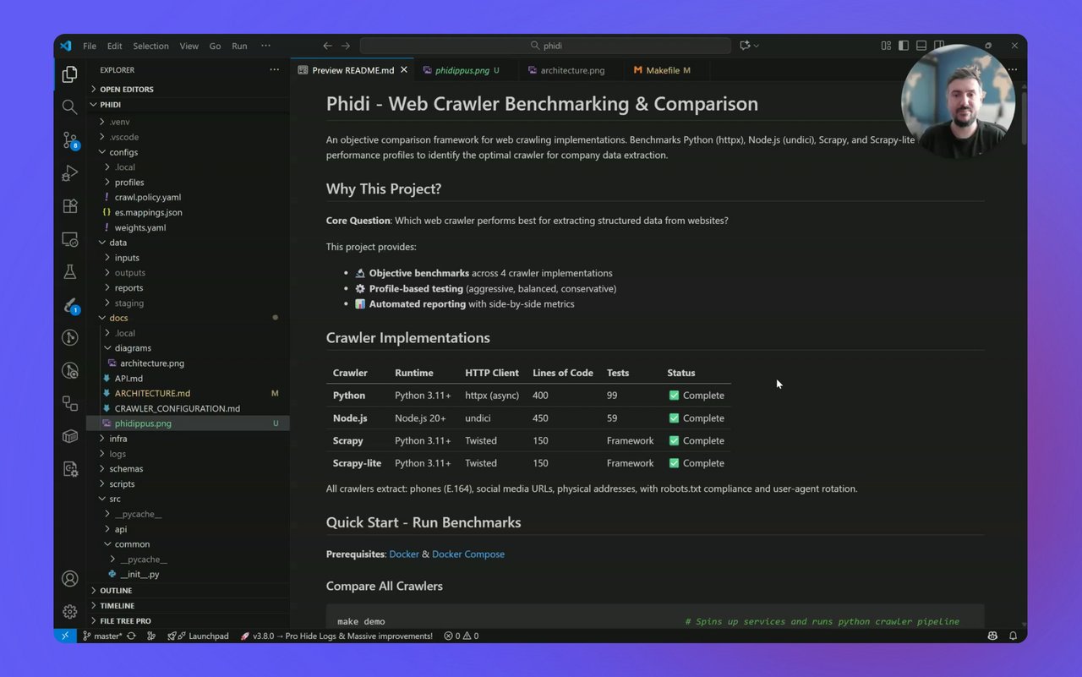
Task: Open the Edit menu
Action: [x=115, y=46]
